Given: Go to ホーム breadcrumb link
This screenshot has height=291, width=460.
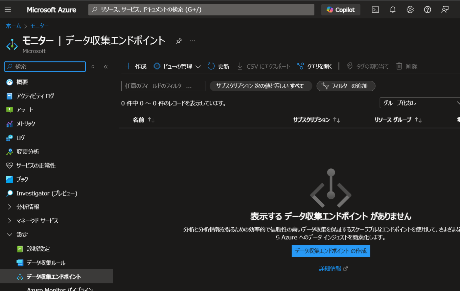Looking at the screenshot, I should pyautogui.click(x=13, y=26).
